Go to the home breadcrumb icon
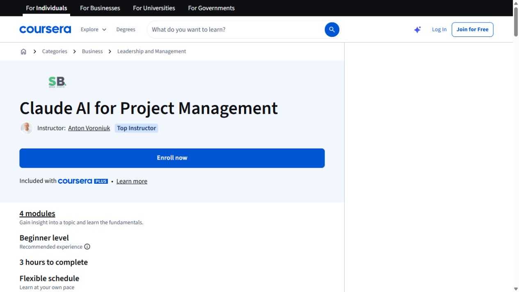Image resolution: width=519 pixels, height=292 pixels. click(x=23, y=51)
